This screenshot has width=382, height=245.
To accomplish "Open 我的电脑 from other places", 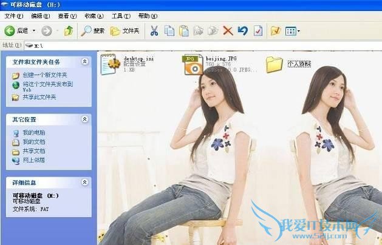I will 34,133.
